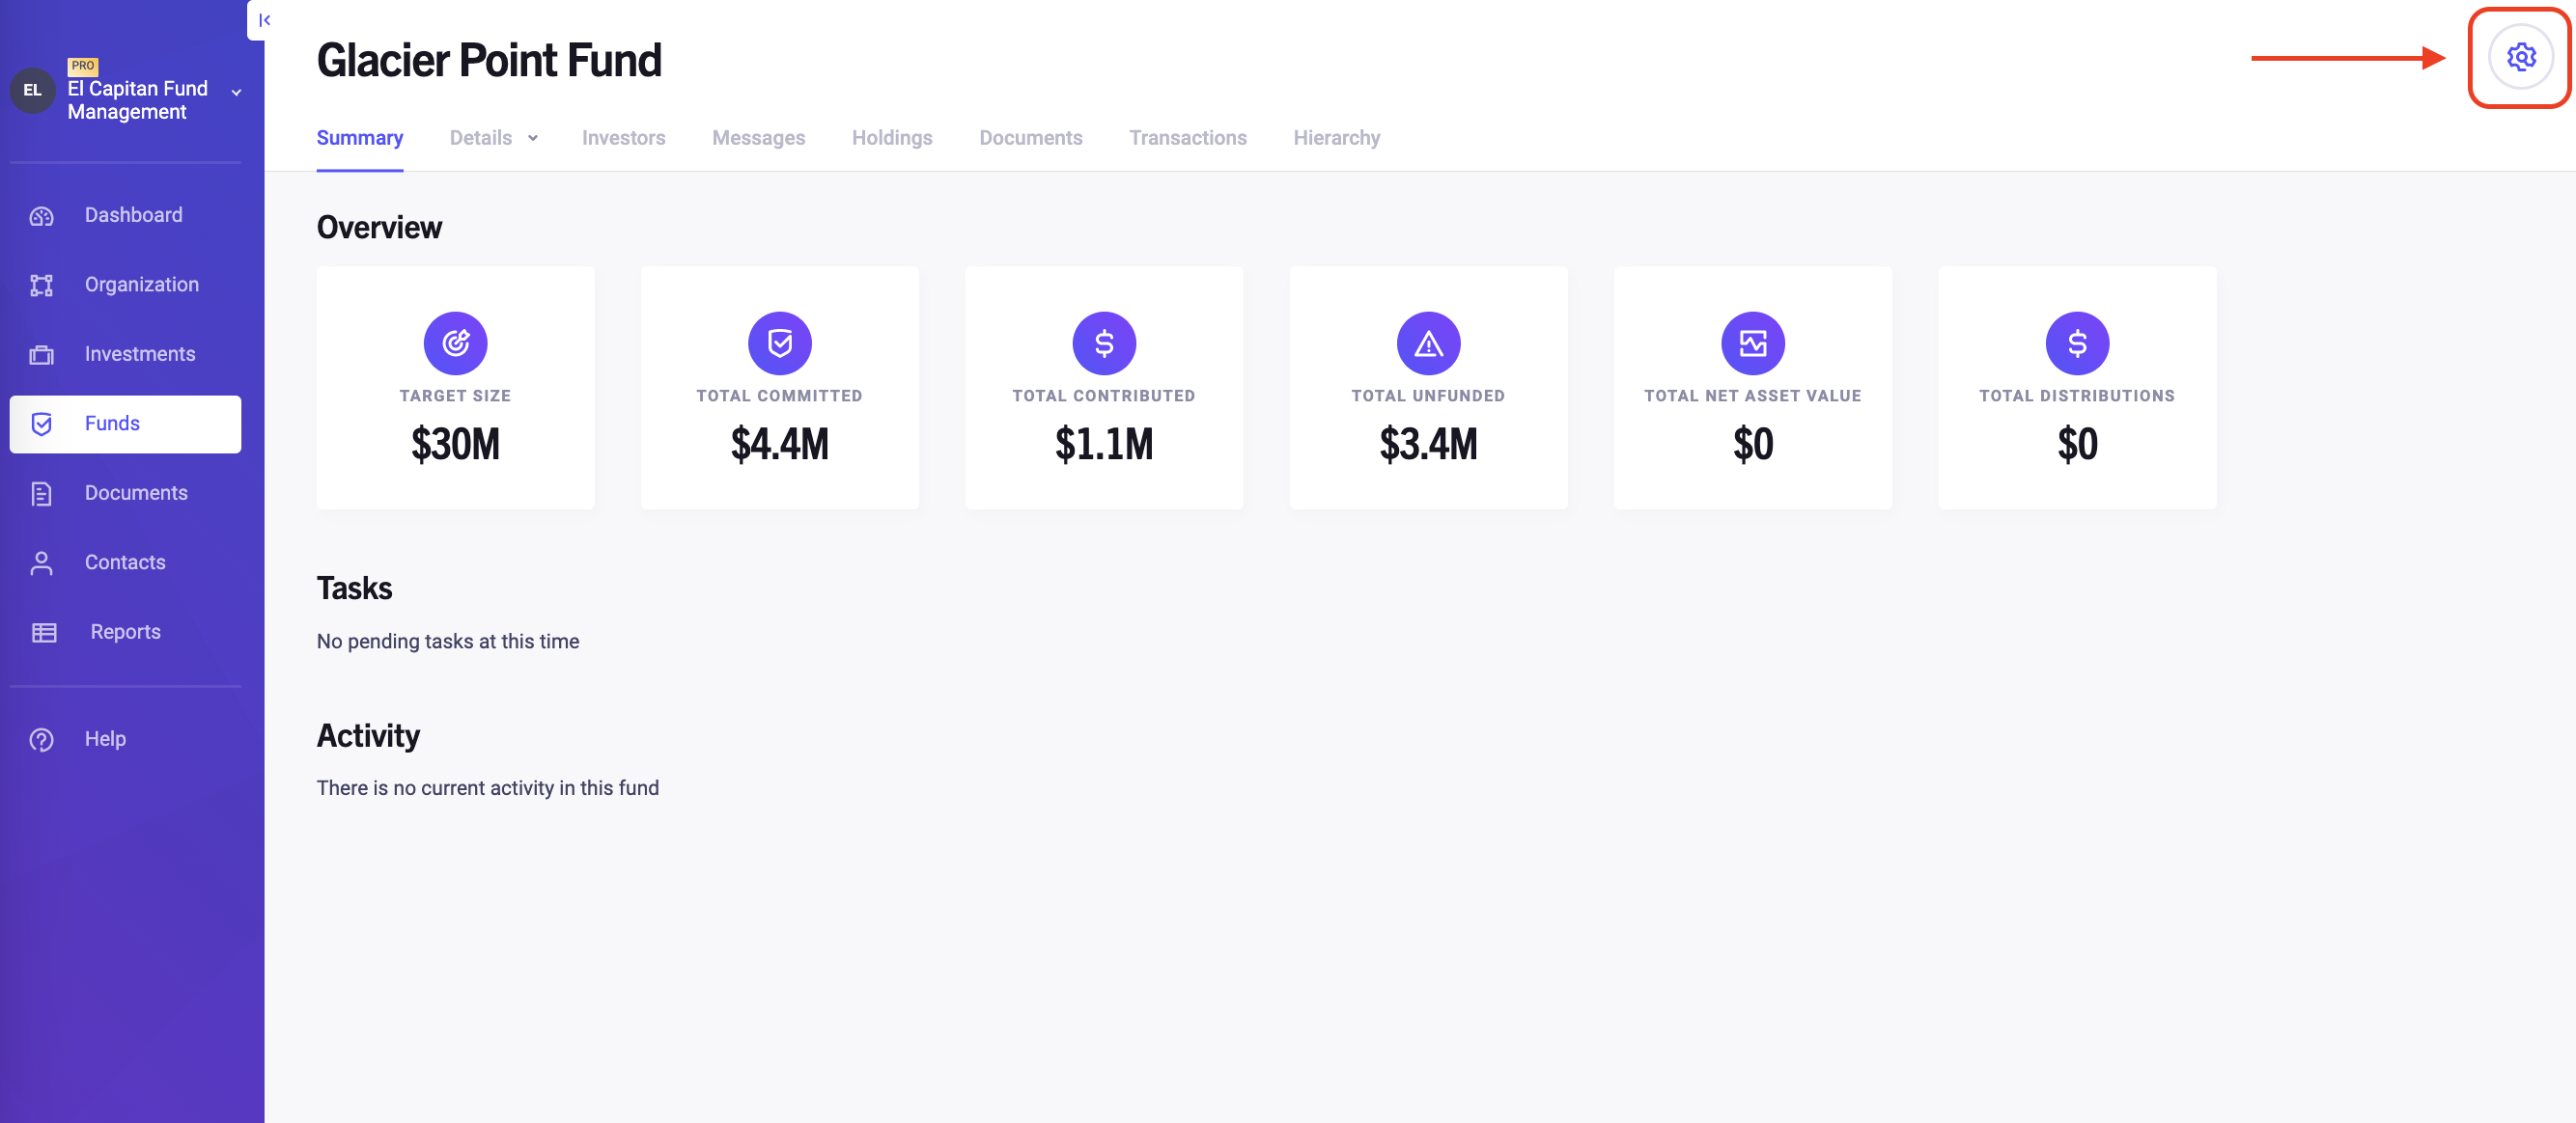The width and height of the screenshot is (2576, 1123).
Task: Click the $1.1M total contributed value
Action: pos(1103,444)
